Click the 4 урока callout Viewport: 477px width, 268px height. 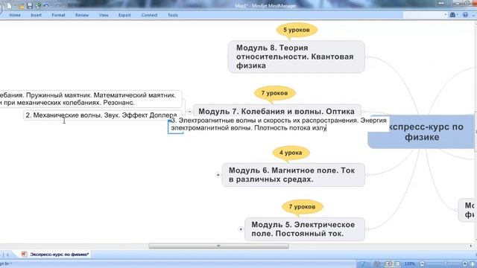(291, 153)
